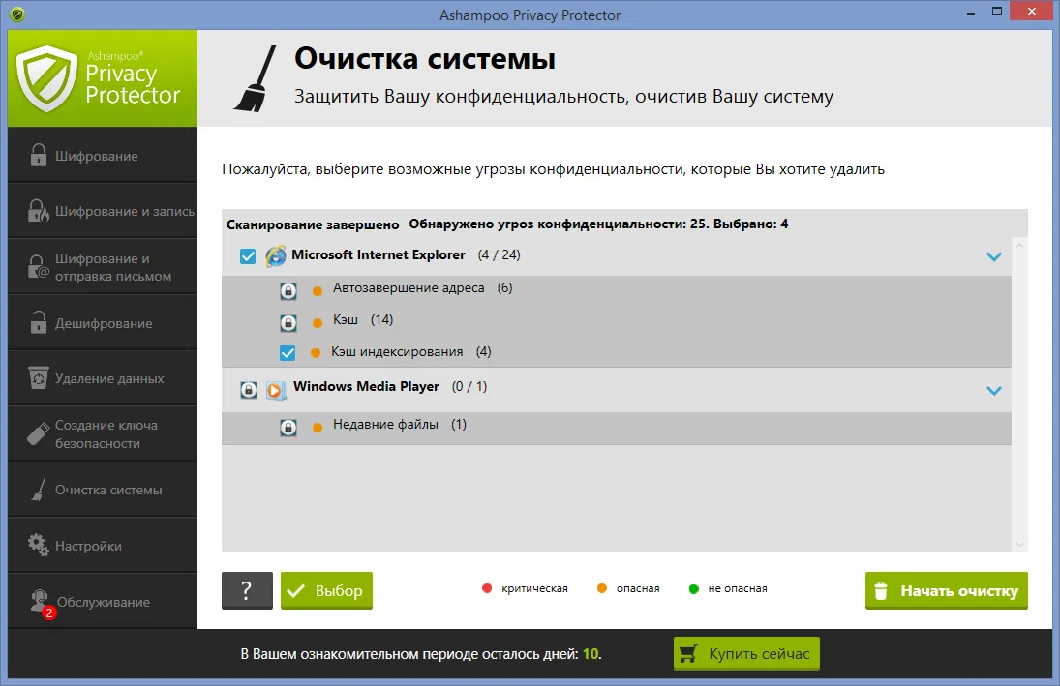Collapse the Windows Media Player group chevron
The height and width of the screenshot is (686, 1060).
[x=994, y=391]
